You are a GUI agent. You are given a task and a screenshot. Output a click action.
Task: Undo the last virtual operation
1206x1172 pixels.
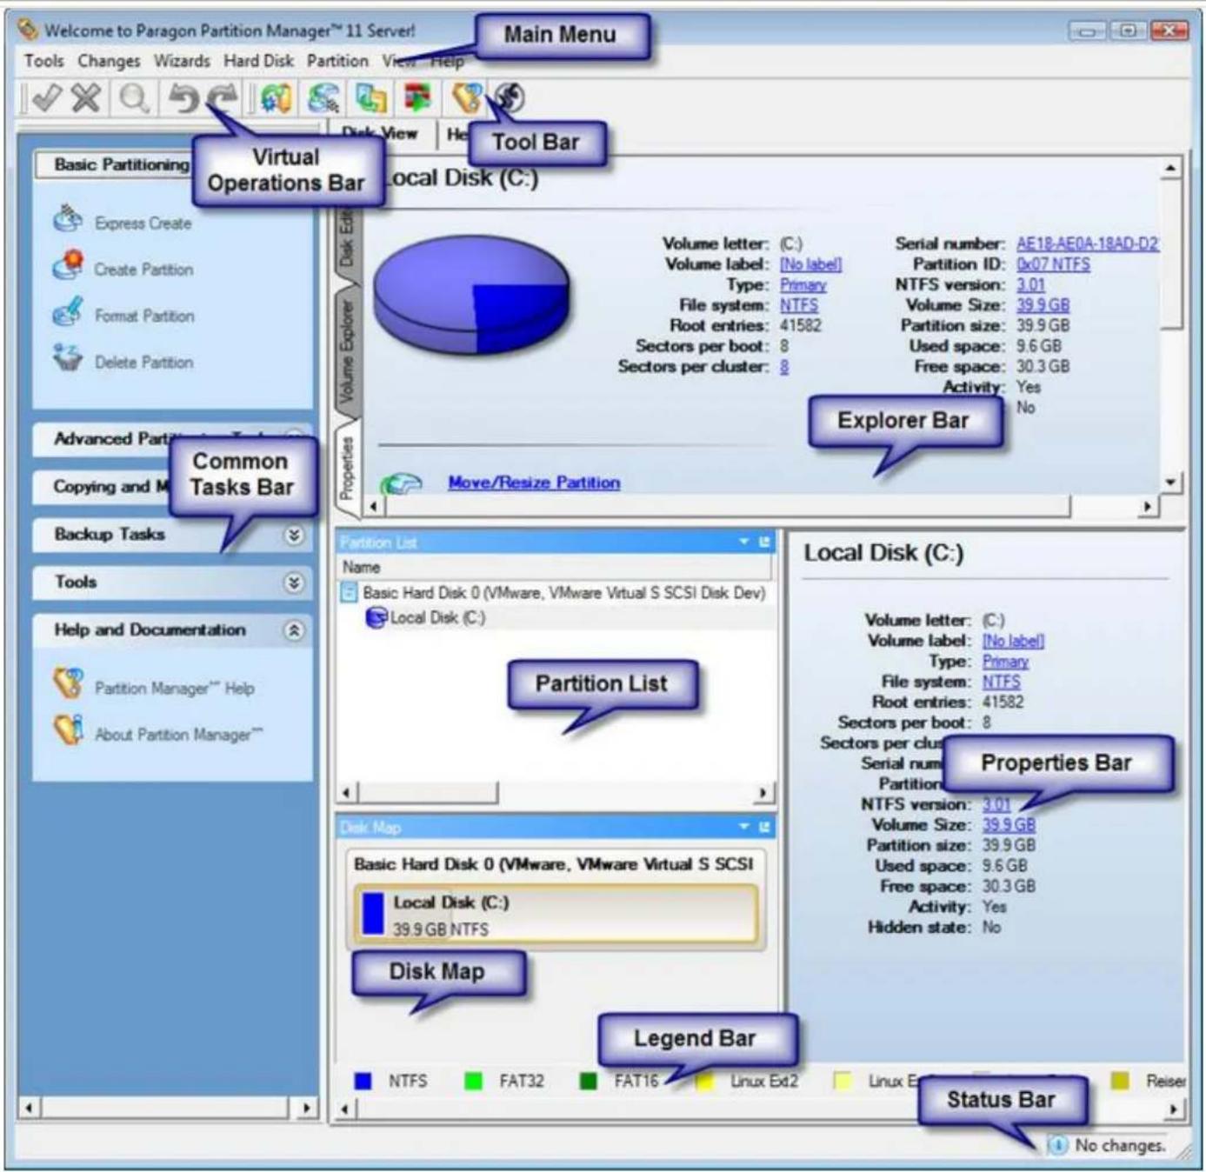[183, 98]
